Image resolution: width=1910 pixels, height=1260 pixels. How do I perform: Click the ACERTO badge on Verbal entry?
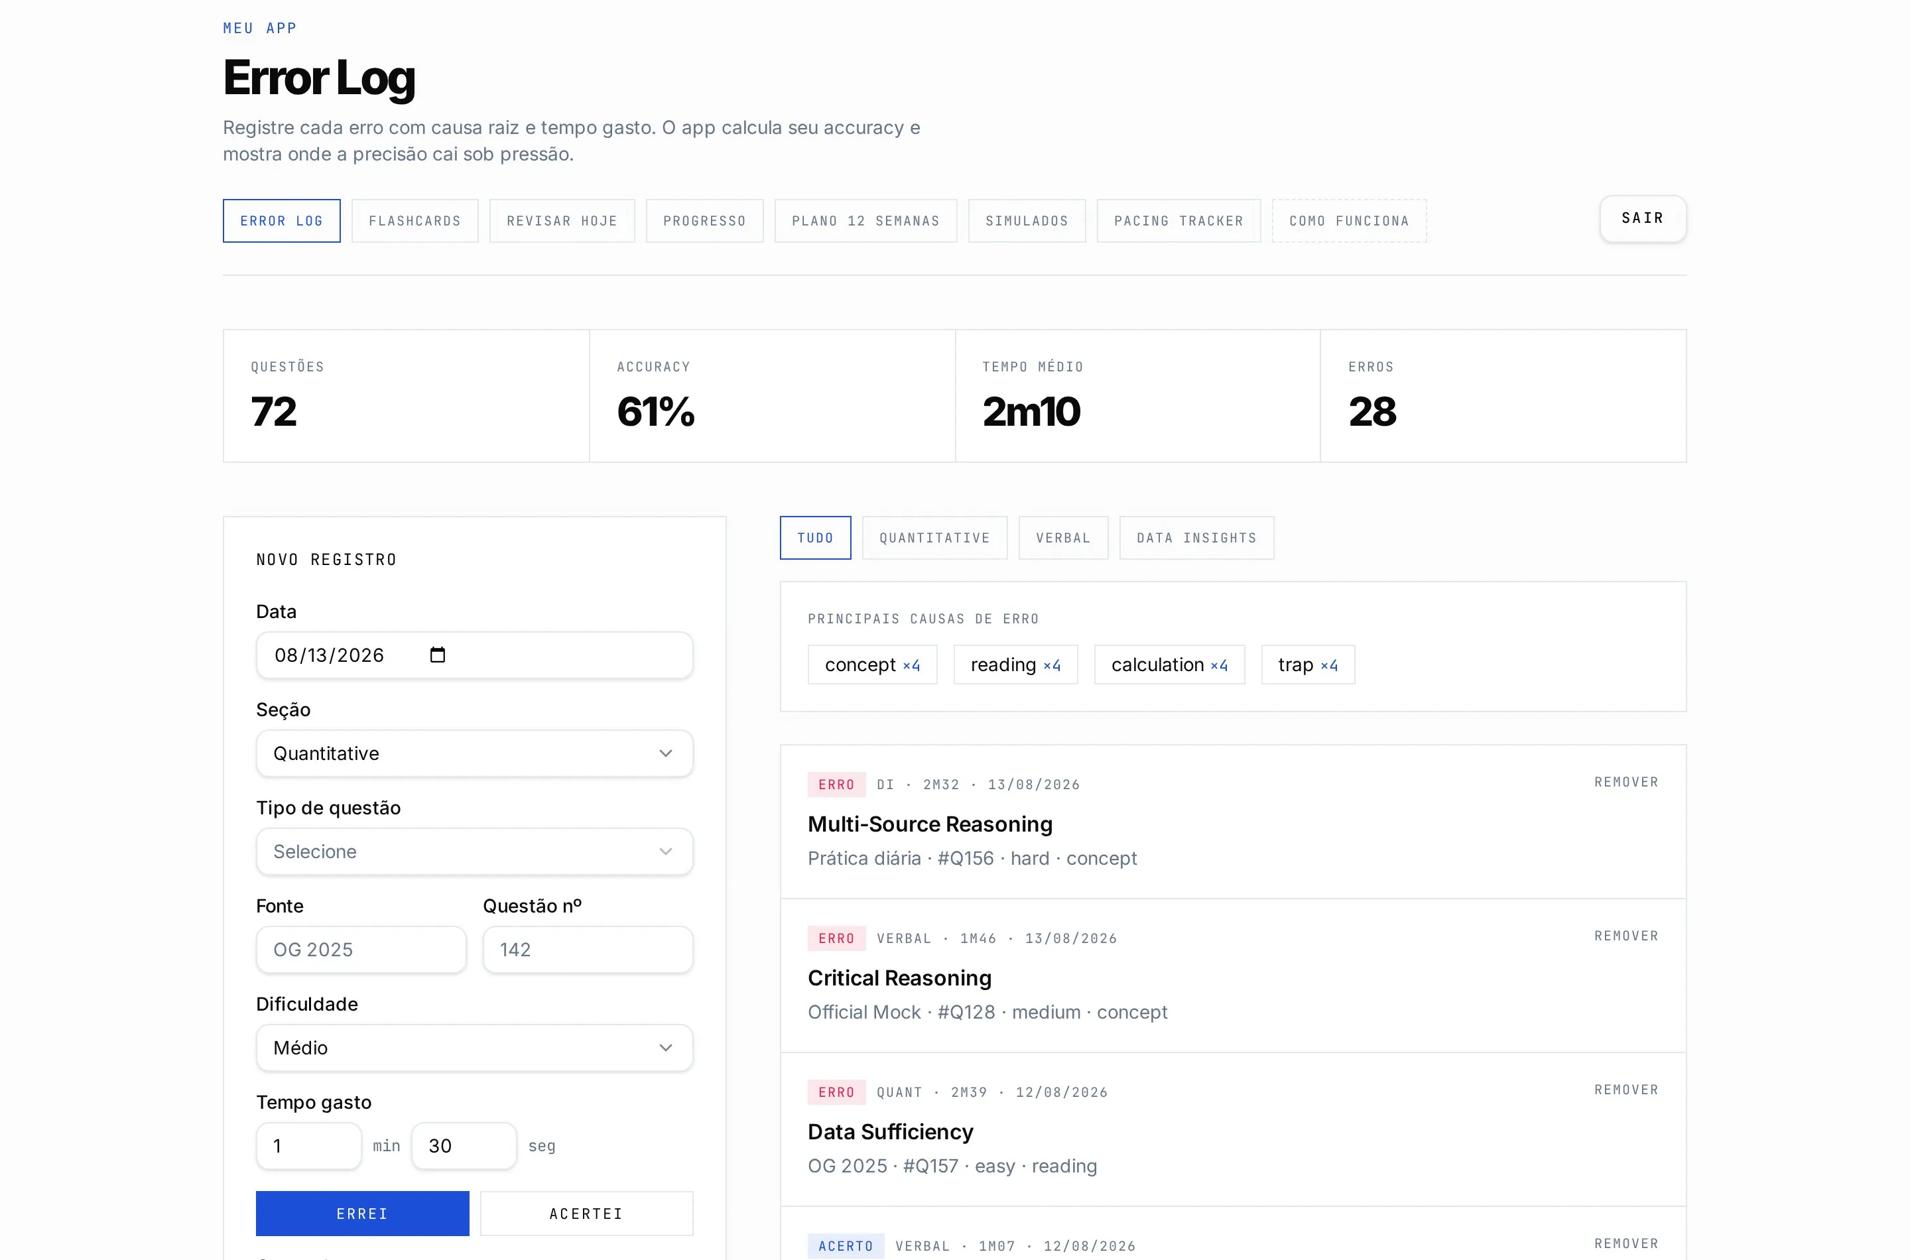click(x=846, y=1245)
